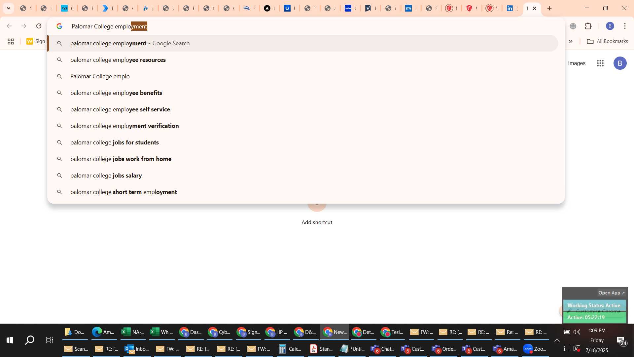Open the Extensions puzzle icon
Screen dimensions: 634x357
[588, 26]
